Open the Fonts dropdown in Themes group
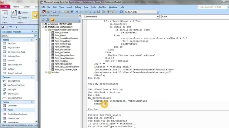Viewport: 229px width, 128px height. pos(24,18)
